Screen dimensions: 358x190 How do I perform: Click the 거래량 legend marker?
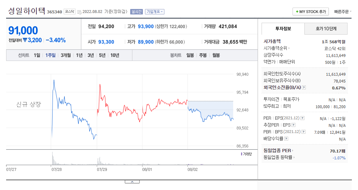tap(241, 154)
